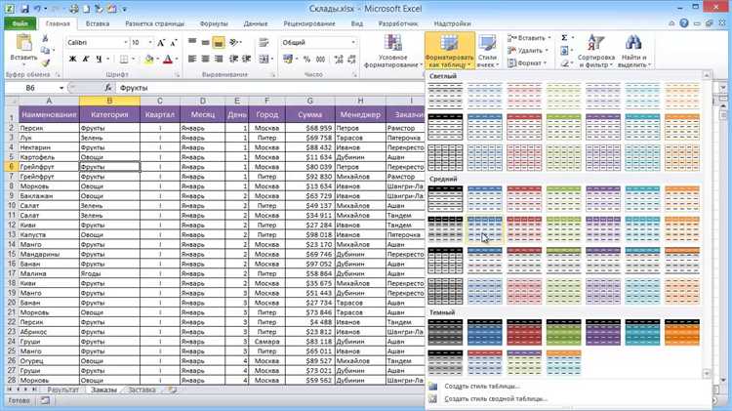The width and height of the screenshot is (732, 411).
Task: Switch to the Рецензирование tab
Action: (x=309, y=23)
